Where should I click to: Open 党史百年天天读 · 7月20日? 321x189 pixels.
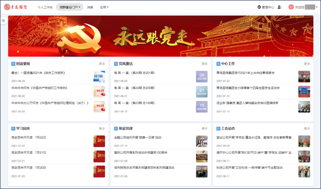(29, 168)
